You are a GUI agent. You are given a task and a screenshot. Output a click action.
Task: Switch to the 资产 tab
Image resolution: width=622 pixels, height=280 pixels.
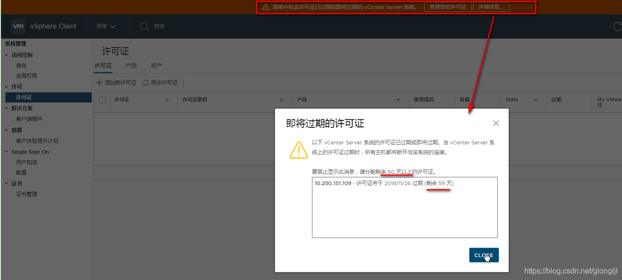(x=156, y=66)
